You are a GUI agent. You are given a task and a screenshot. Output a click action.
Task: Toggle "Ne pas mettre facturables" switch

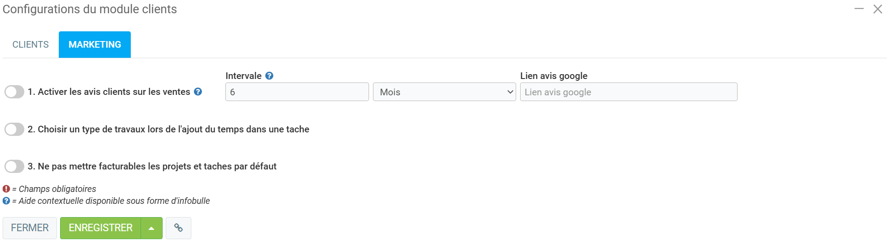(14, 166)
